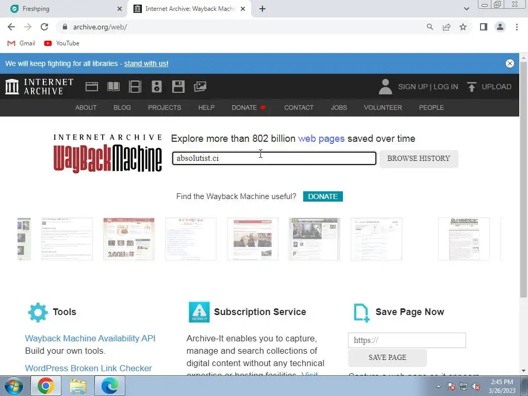The image size is (528, 396).
Task: Click the teal DONATE button
Action: tap(323, 196)
